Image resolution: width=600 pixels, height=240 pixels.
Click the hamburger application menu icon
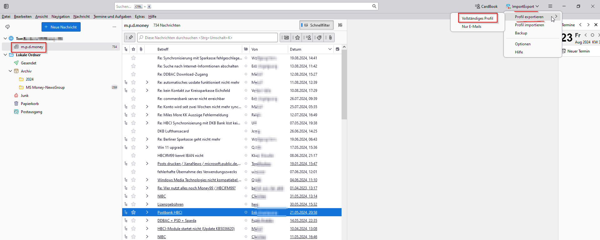[550, 6]
